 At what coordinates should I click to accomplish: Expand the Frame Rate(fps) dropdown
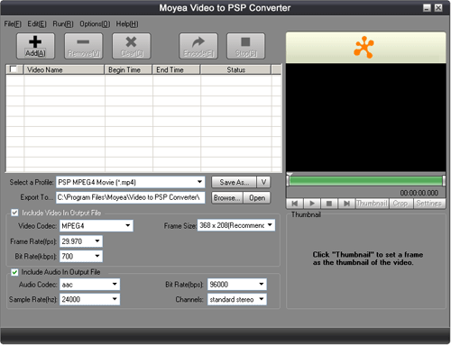(x=97, y=241)
